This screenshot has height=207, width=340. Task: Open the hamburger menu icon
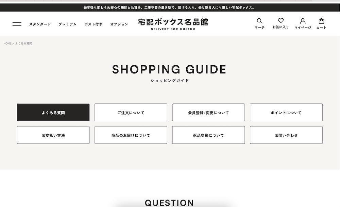[x=17, y=24]
